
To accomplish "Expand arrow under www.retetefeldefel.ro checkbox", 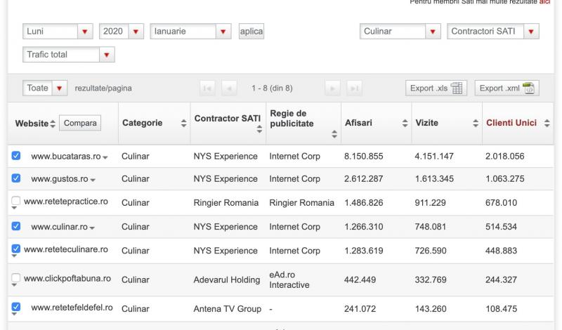I will click(x=14, y=314).
